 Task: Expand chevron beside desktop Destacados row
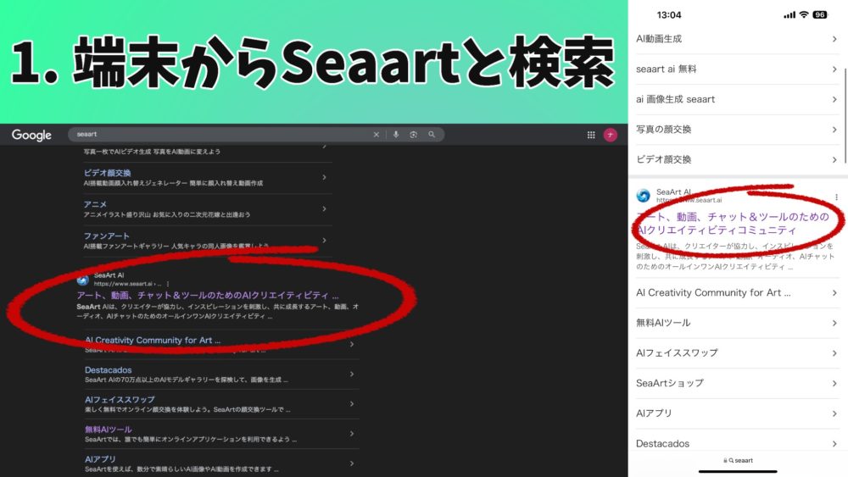click(352, 374)
